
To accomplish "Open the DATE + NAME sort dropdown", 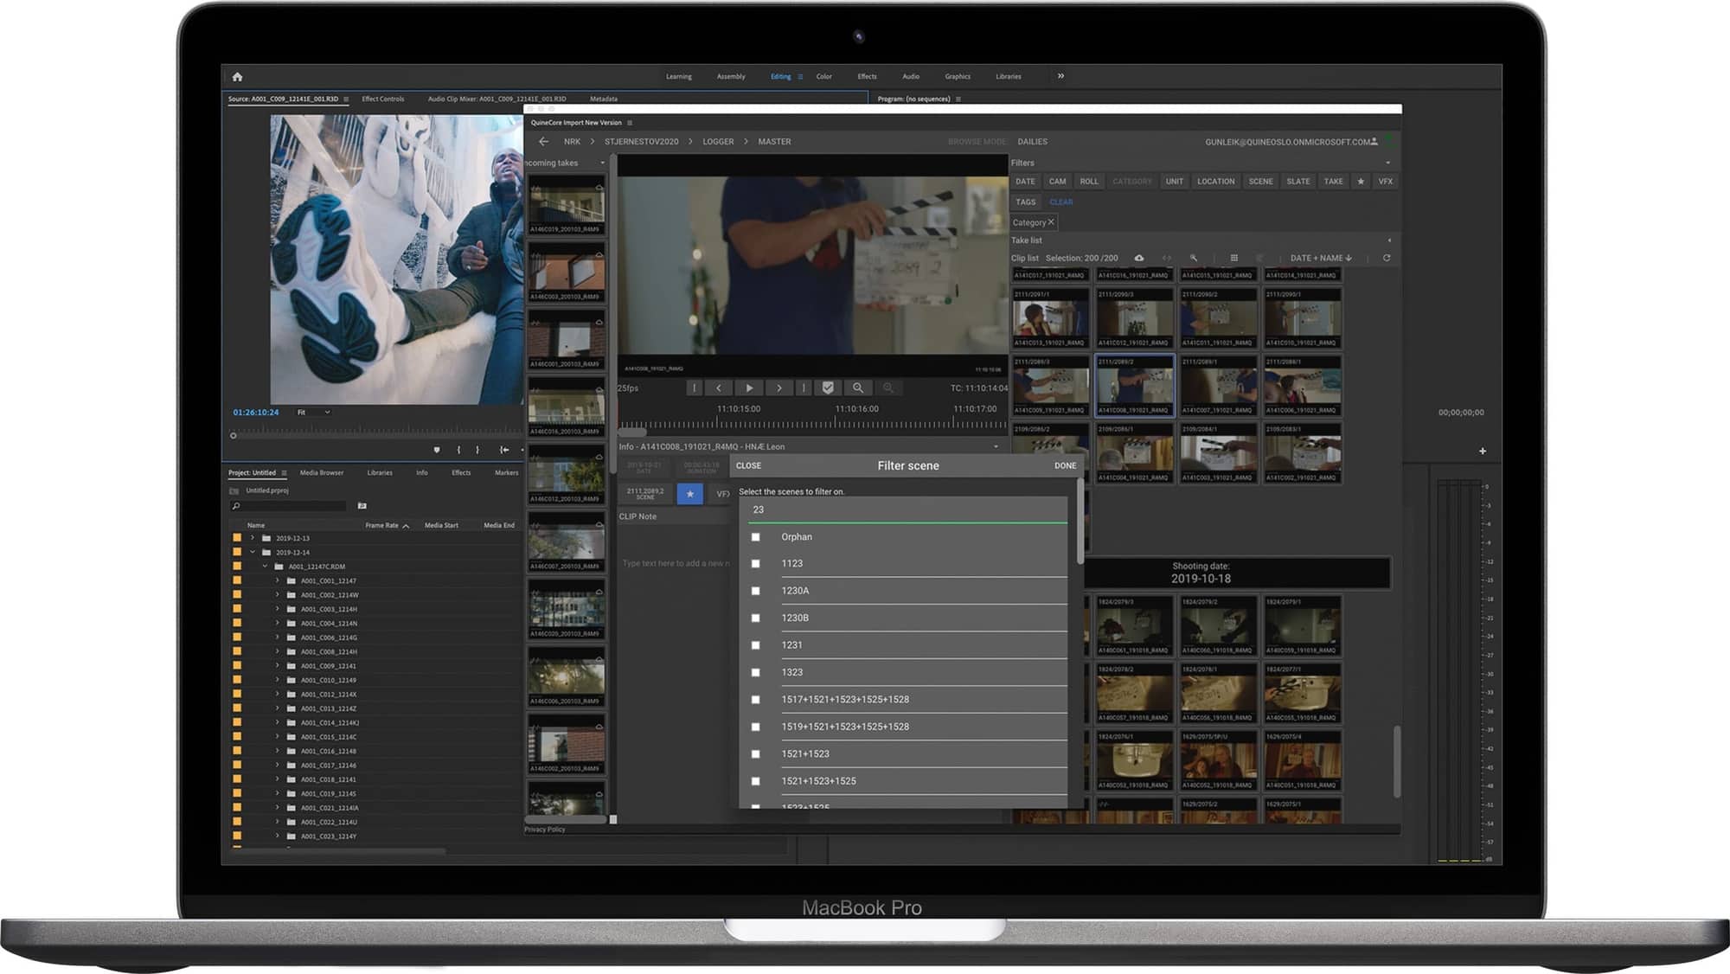I will click(1321, 258).
